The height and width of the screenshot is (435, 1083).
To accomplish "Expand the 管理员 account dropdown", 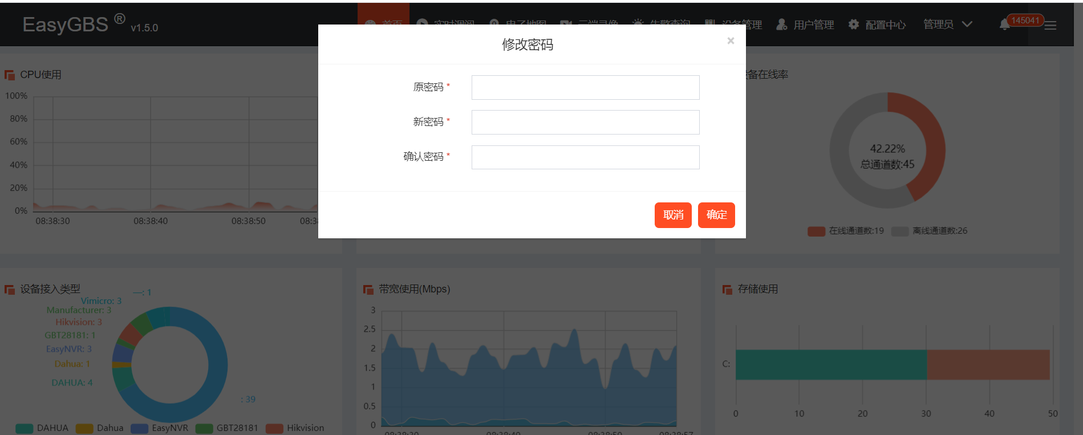I will coord(948,25).
